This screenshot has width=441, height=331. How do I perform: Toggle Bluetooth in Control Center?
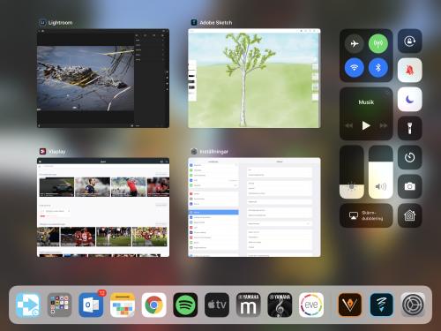pos(378,68)
